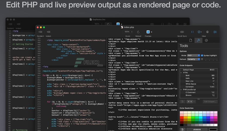This screenshot has height=131, width=227.
Task: Click the highlighted <?php line 196
Action: click(45, 67)
